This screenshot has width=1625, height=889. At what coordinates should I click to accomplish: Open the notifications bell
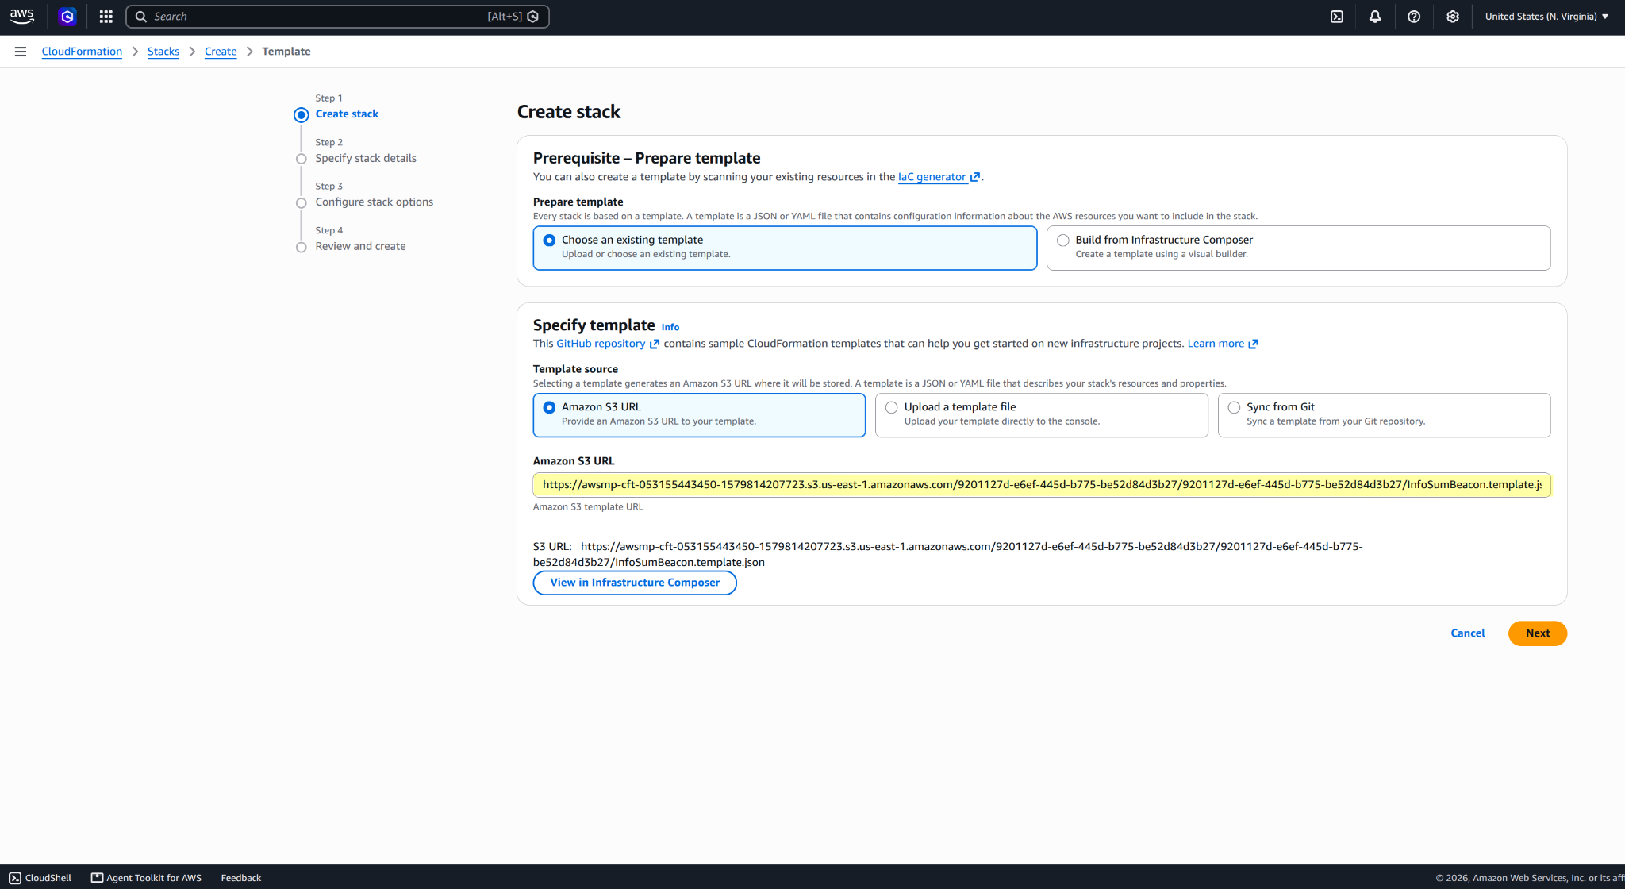coord(1375,17)
